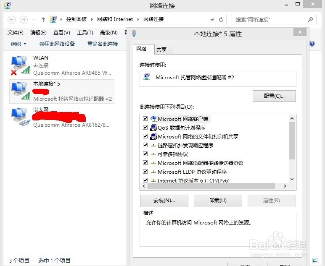The image size is (325, 266).
Task: Select the 以太网 adapter icon
Action: point(21,117)
